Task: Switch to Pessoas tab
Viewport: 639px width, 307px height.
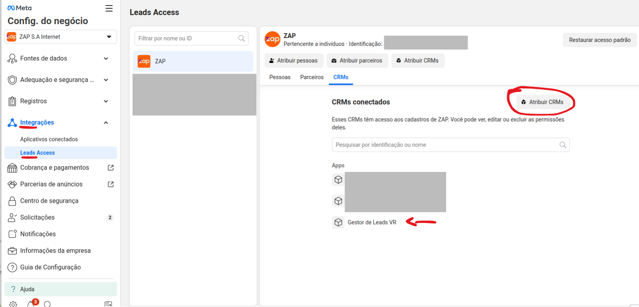Action: (280, 78)
